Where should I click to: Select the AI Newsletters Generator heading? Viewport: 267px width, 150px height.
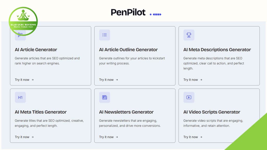click(126, 112)
